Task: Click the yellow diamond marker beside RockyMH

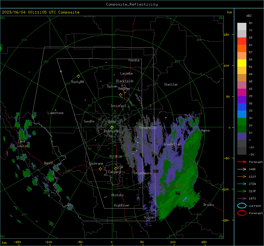Action: 78,76
